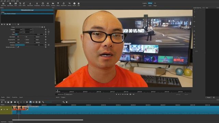Click the Open Other toolbar icon
Screen dimensions: 219x123
tap(10, 4)
